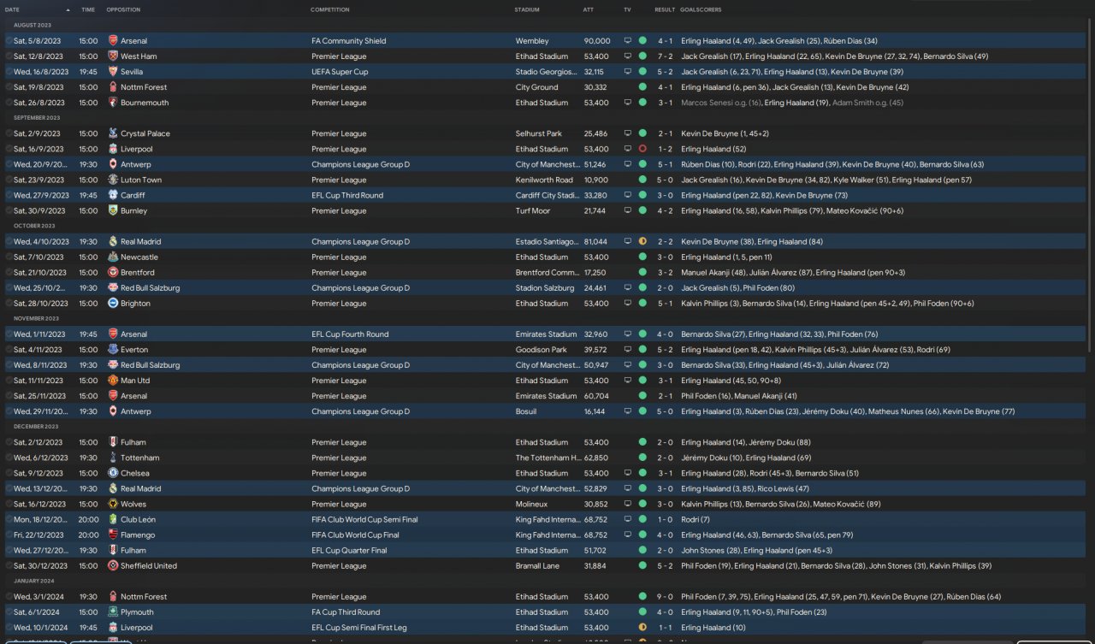Click the 'Rodri (7)' goalscorer entry
Image resolution: width=1095 pixels, height=644 pixels.
tap(695, 519)
